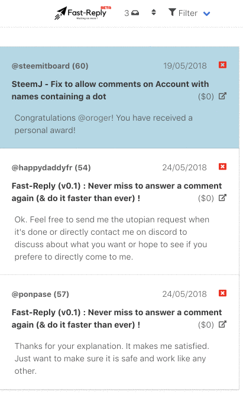
Task: Dismiss the @happydaddyfr comment with red X
Action: click(222, 167)
